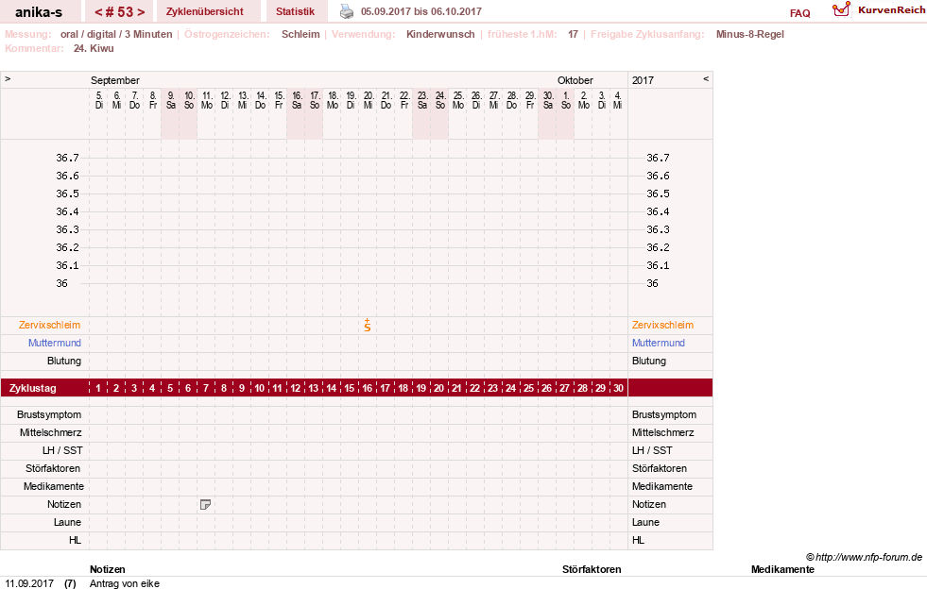
Task: Click the left 36.7 temperature axis label
Action: coord(67,158)
